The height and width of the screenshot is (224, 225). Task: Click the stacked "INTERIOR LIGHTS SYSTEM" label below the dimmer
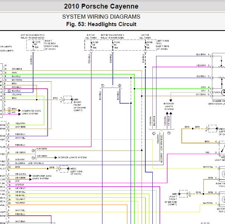click(169, 106)
